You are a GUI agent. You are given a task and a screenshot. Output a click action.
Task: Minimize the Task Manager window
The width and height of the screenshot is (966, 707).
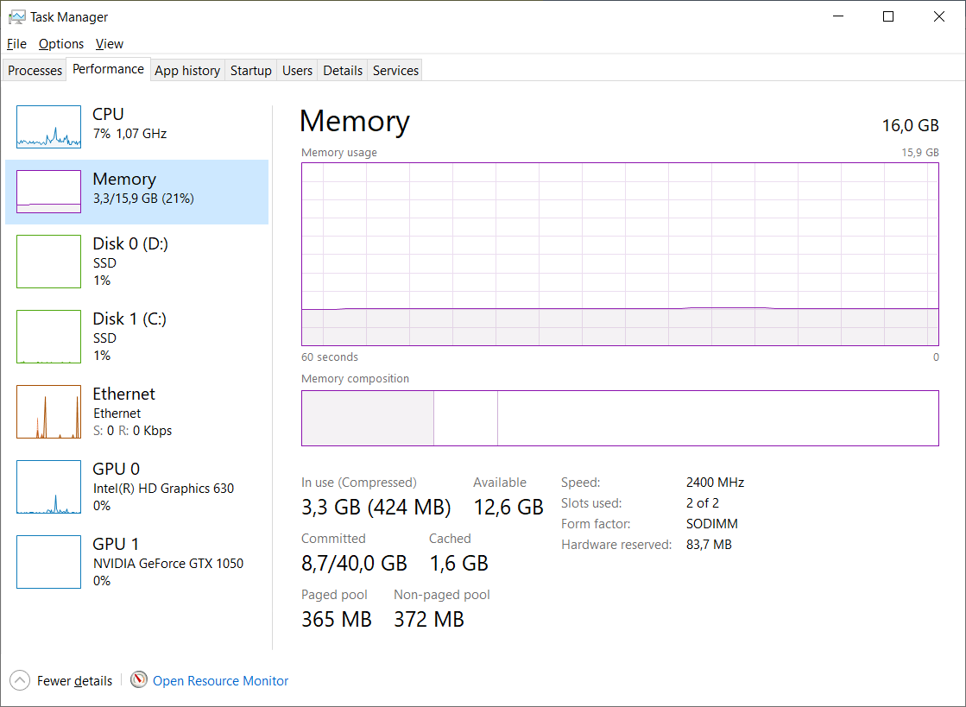(x=838, y=16)
